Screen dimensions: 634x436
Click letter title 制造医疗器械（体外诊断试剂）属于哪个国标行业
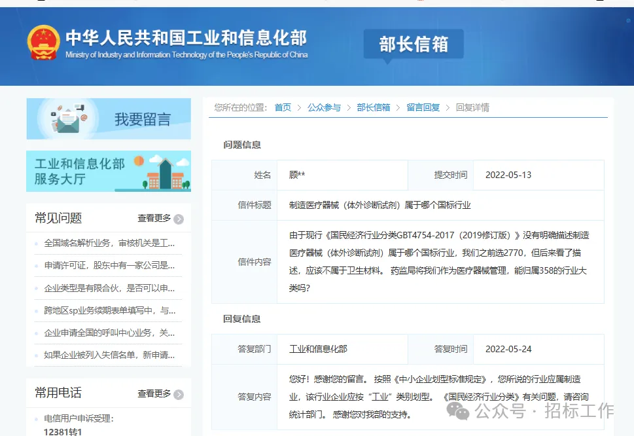coord(379,206)
